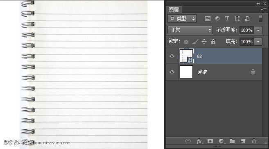Open the filter type 类型 dropdown
The width and height of the screenshot is (269, 149).
pos(182,18)
